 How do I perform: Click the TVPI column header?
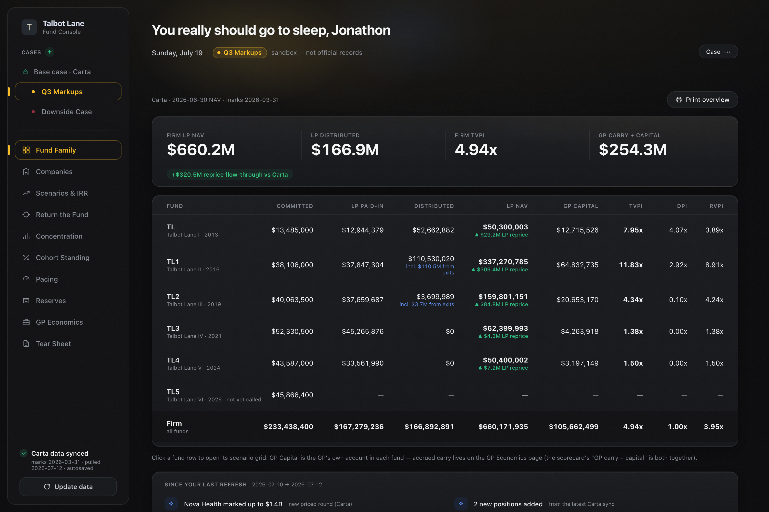click(x=636, y=206)
